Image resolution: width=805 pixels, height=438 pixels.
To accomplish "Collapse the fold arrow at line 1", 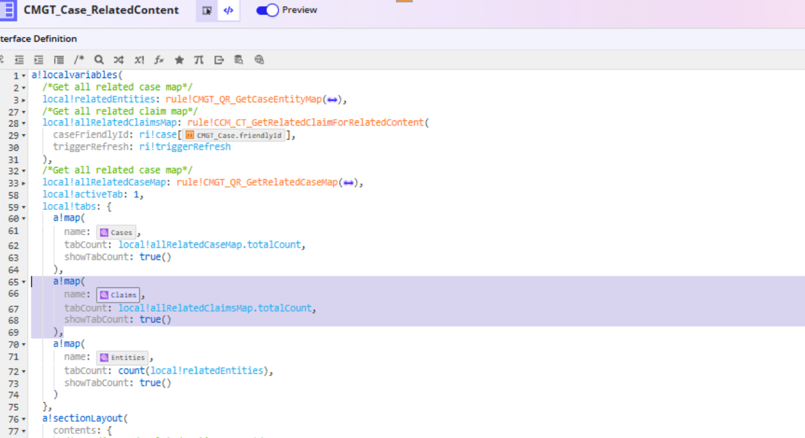I will coord(24,76).
